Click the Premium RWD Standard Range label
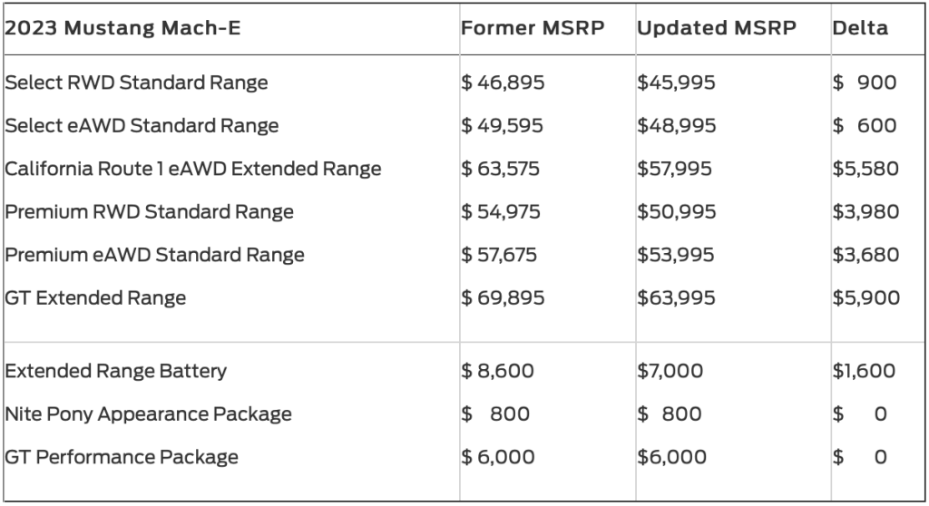Image resolution: width=929 pixels, height=506 pixels. pos(150,212)
